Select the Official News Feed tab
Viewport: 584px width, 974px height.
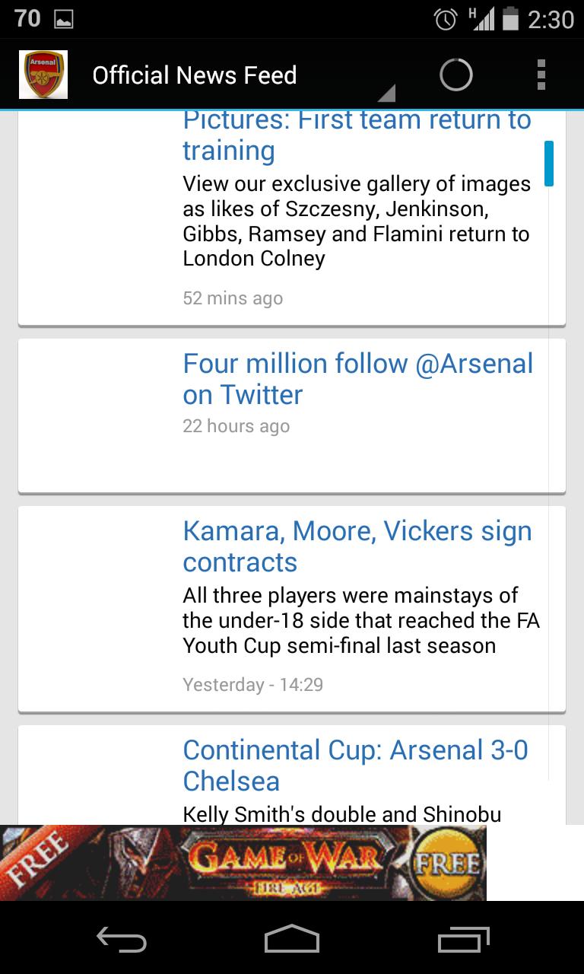[194, 75]
